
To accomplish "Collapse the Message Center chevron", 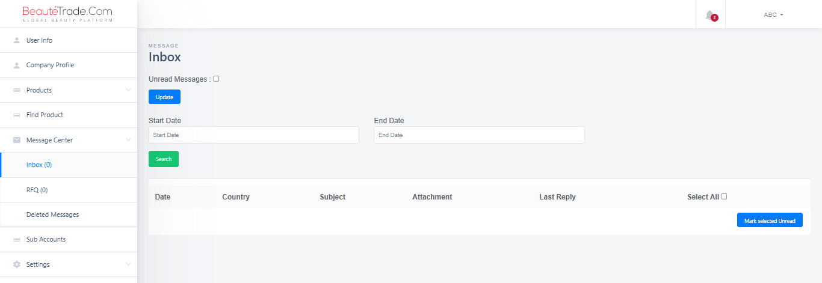I will (128, 140).
